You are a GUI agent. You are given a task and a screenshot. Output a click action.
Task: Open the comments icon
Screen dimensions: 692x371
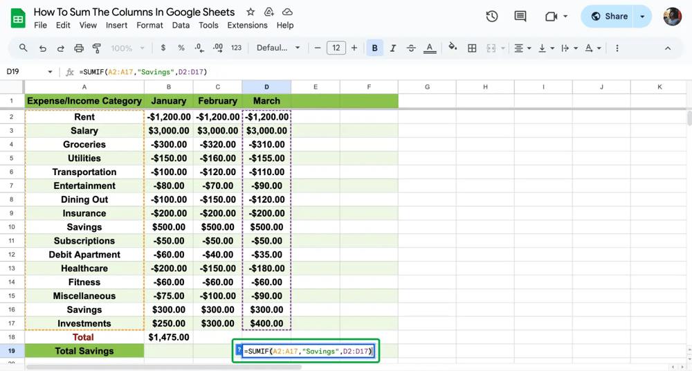pos(520,17)
